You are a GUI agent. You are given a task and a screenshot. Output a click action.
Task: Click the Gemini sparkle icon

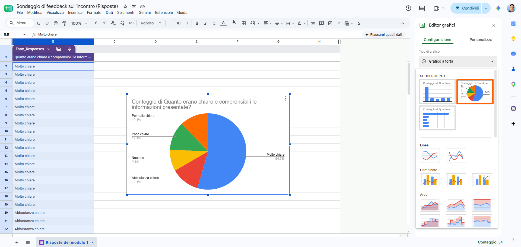(498, 8)
